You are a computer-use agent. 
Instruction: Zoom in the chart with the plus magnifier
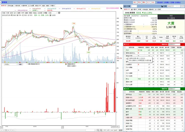click(x=101, y=130)
